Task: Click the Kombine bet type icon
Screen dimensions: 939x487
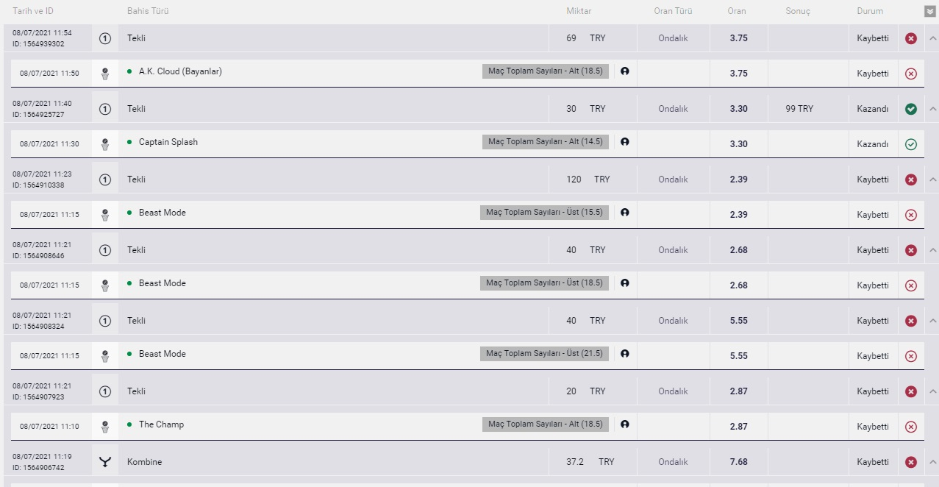Action: tap(105, 462)
